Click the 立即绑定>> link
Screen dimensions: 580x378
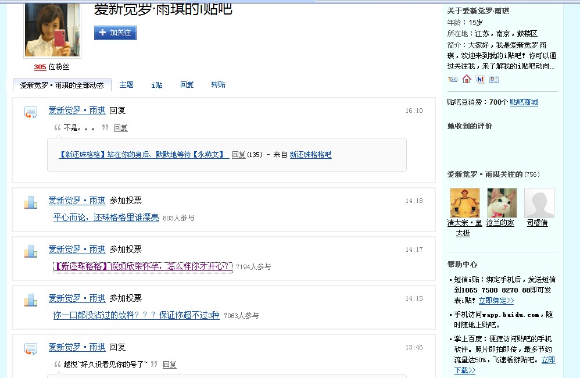point(496,300)
